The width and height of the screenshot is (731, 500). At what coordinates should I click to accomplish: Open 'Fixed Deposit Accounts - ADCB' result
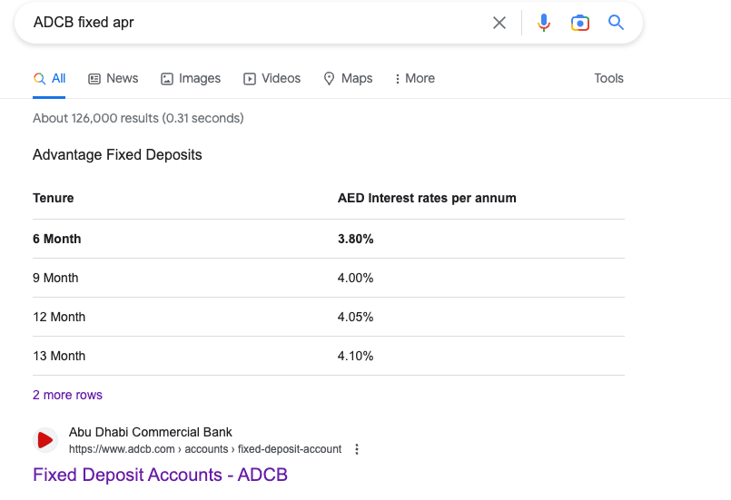click(x=160, y=475)
